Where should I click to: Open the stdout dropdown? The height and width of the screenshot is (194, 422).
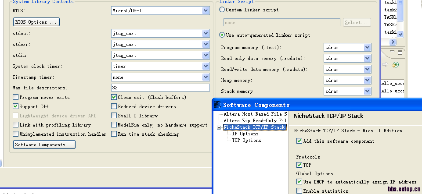point(206,34)
